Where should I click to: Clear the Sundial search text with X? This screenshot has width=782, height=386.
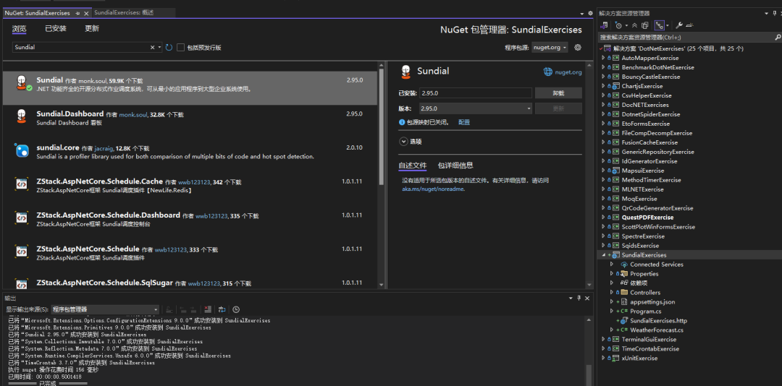coord(153,47)
